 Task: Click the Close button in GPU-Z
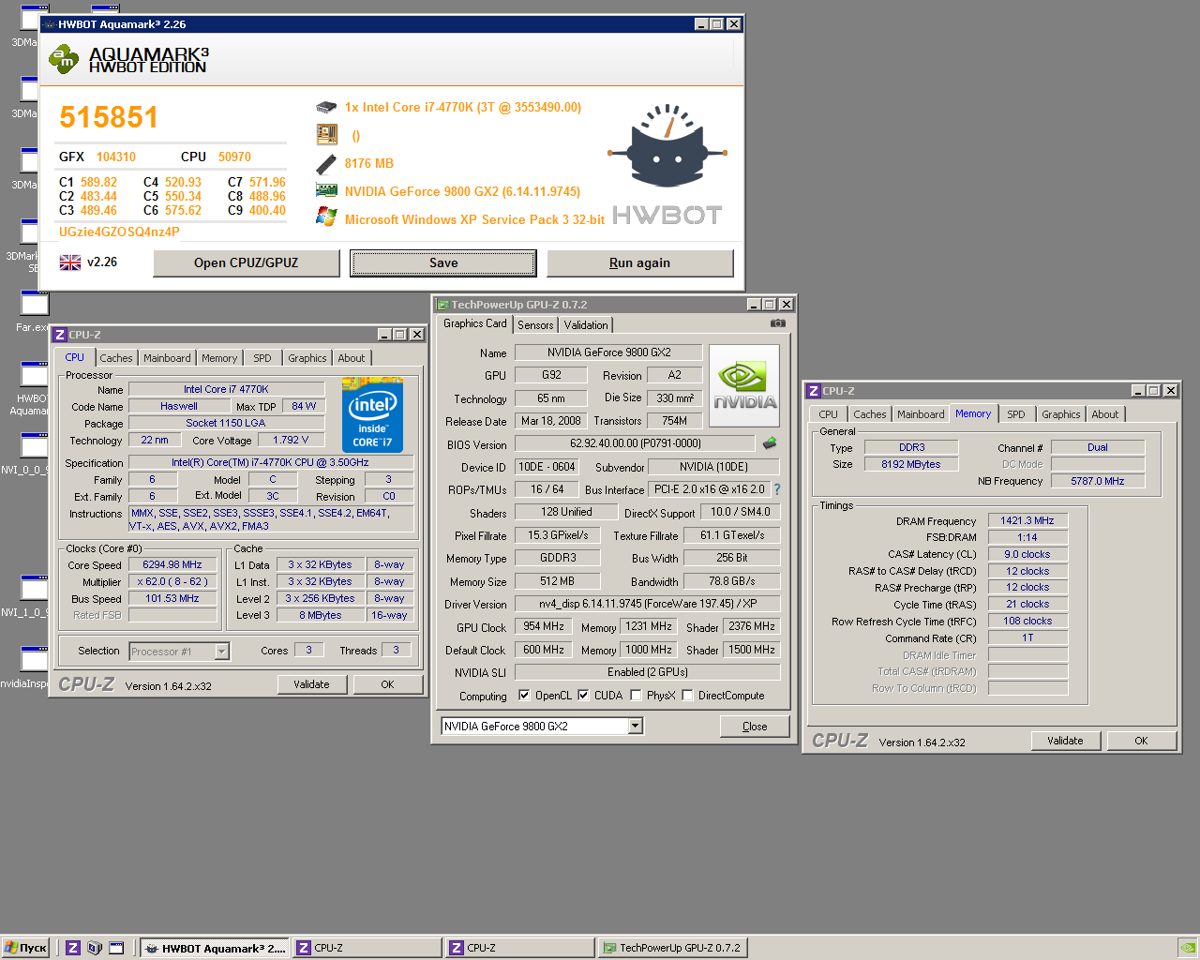click(755, 726)
